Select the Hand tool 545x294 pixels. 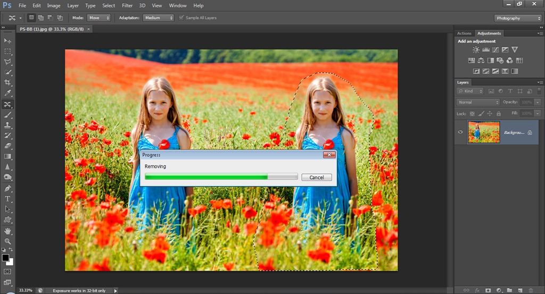[x=7, y=231]
